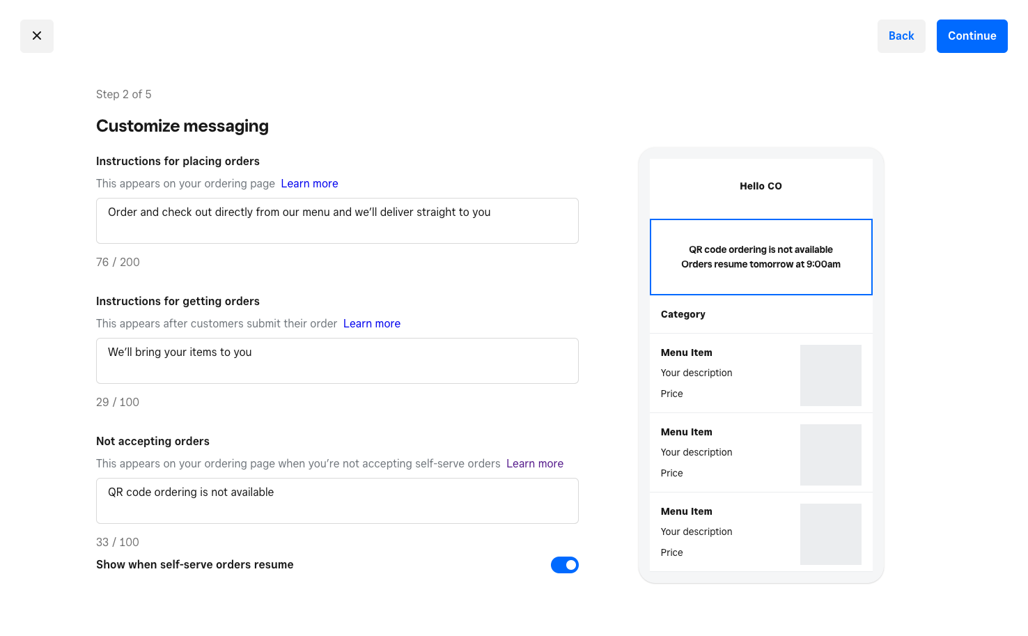Click the Customize messaging heading
Screen dimensions: 1028x636
point(182,126)
